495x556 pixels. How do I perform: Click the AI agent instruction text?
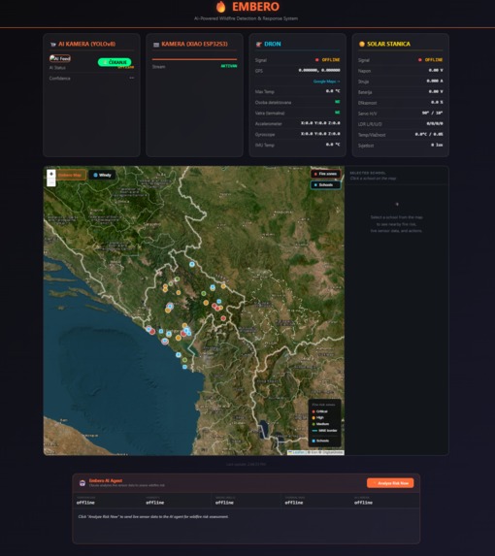[153, 516]
